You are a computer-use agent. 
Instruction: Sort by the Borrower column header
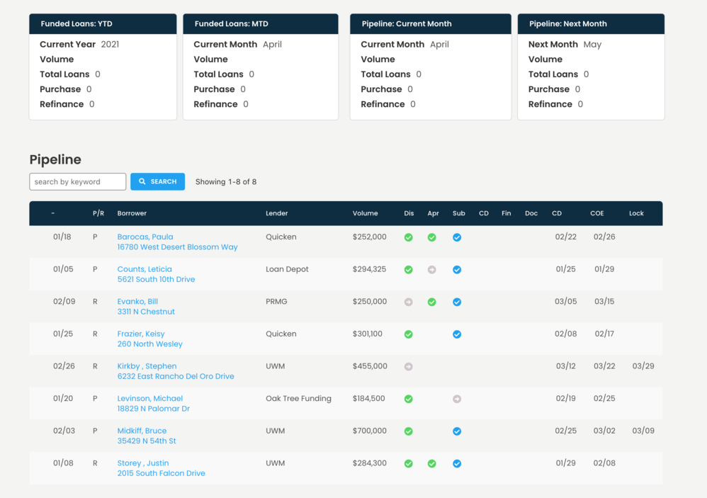pyautogui.click(x=132, y=213)
